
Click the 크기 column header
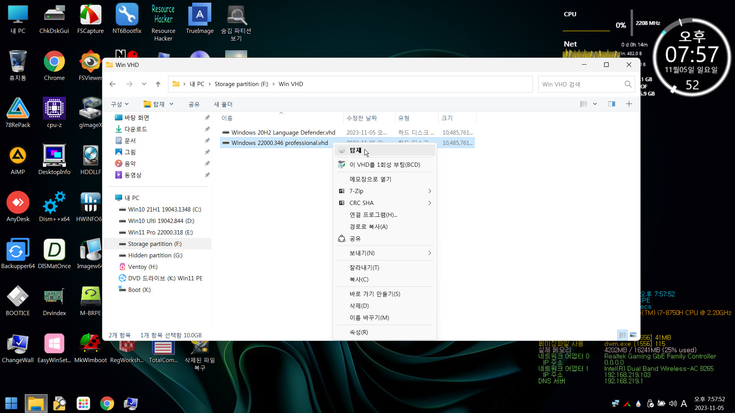pos(457,118)
